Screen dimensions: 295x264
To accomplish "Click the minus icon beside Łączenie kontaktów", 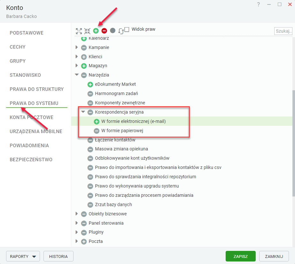I will tap(90, 140).
